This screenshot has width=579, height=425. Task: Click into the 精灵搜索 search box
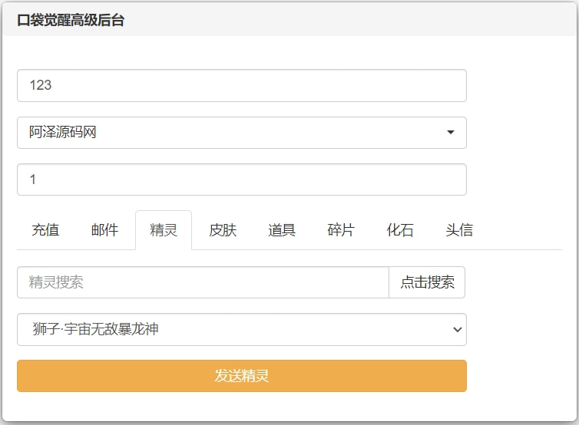click(203, 282)
